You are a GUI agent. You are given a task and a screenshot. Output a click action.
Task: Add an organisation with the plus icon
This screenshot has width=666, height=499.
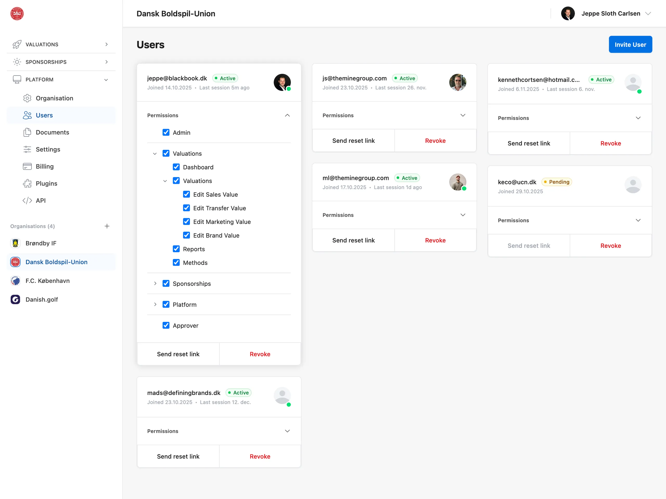click(107, 226)
